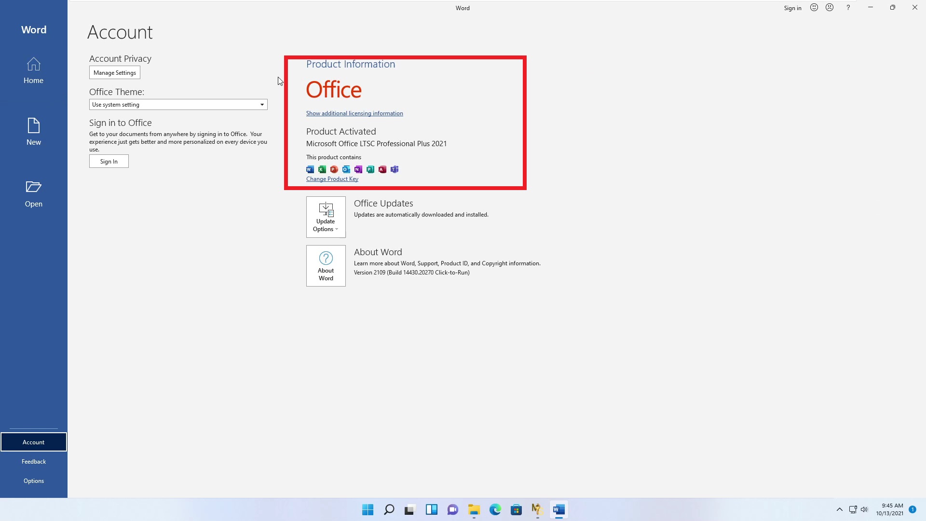Click the About Word button
Image resolution: width=926 pixels, height=521 pixels.
[x=326, y=266]
